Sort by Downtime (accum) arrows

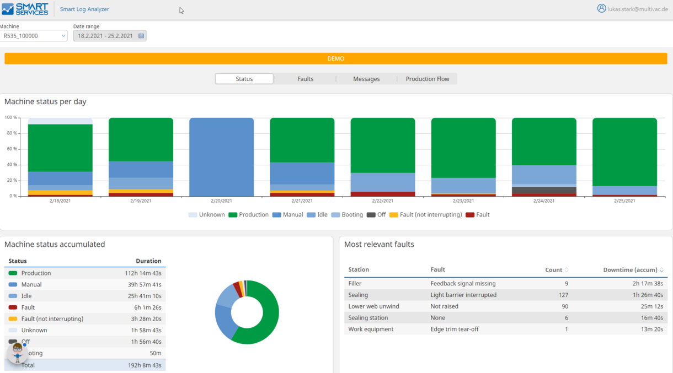[x=661, y=270]
